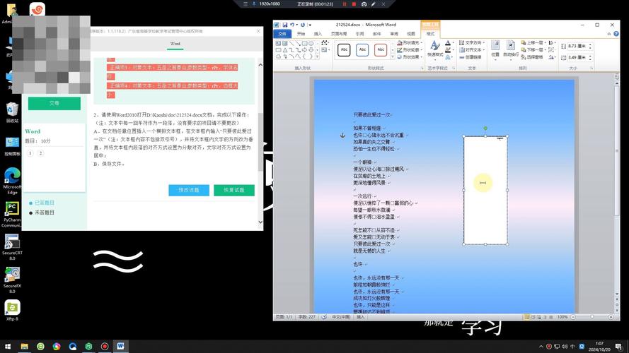
Task: Click the Wrap Text (自动换行) icon
Action: pos(511,47)
